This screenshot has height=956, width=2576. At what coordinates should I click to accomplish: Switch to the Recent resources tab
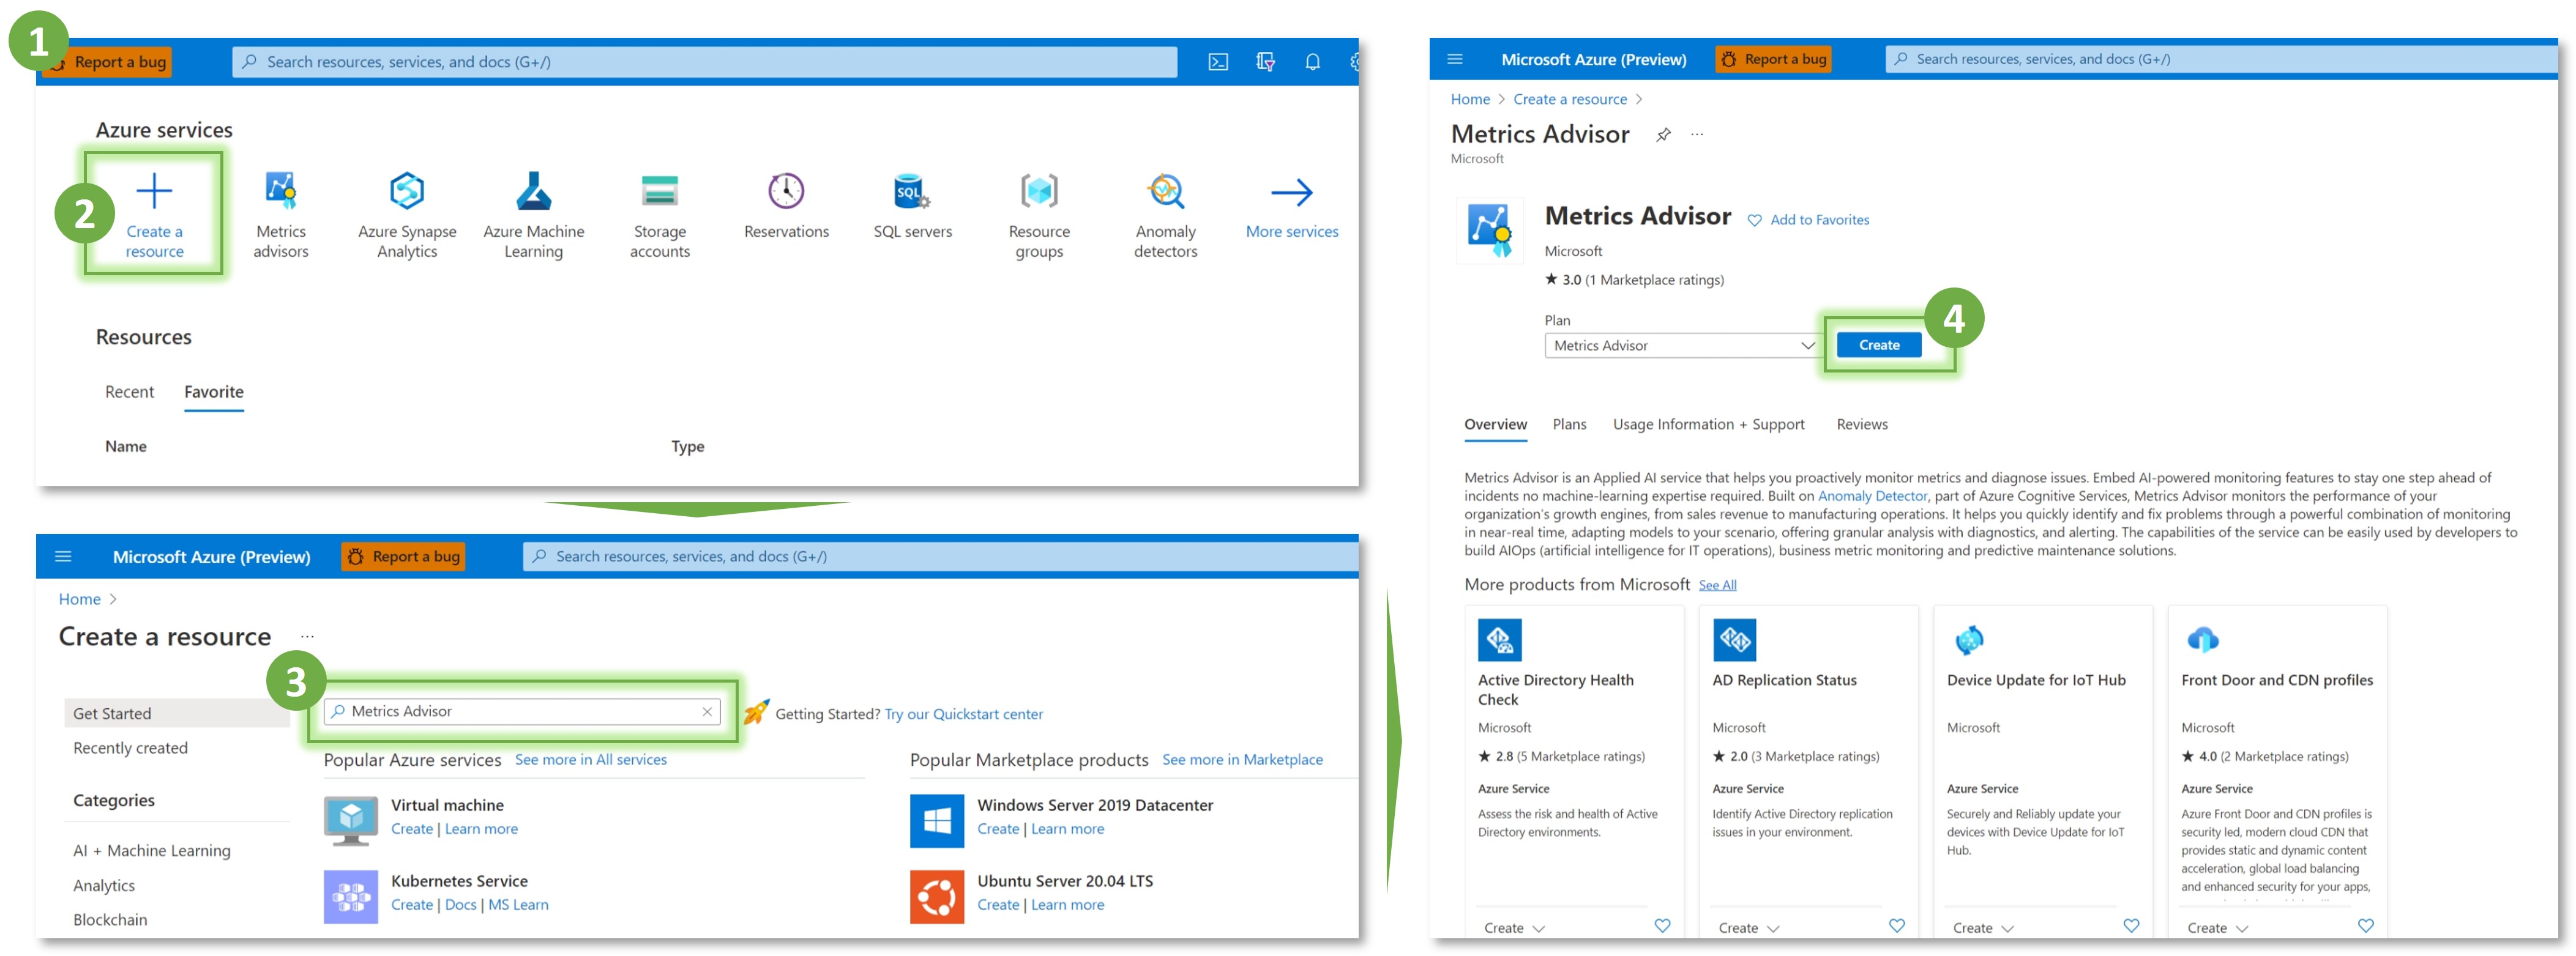click(x=129, y=391)
